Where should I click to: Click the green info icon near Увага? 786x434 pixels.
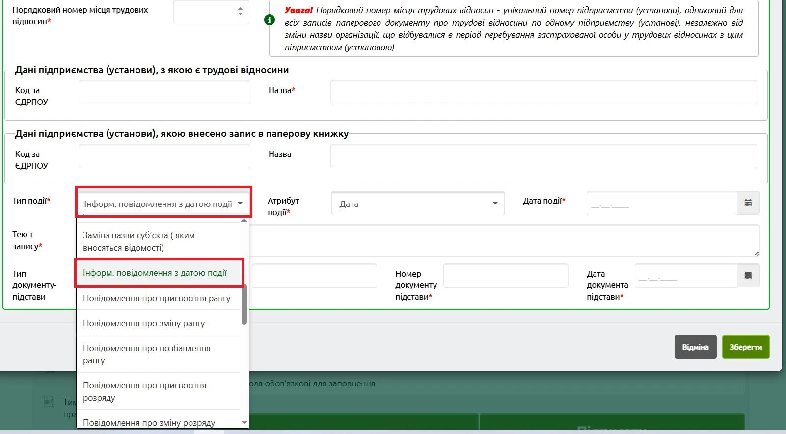point(270,20)
